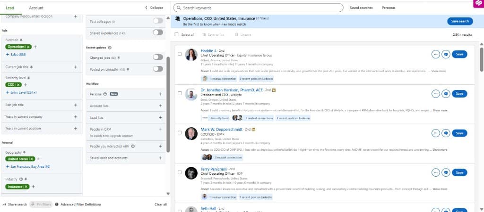Open Persona filter info icon
The height and width of the screenshot is (212, 484).
(x=105, y=94)
